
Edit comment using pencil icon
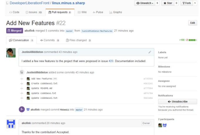pos(150,52)
